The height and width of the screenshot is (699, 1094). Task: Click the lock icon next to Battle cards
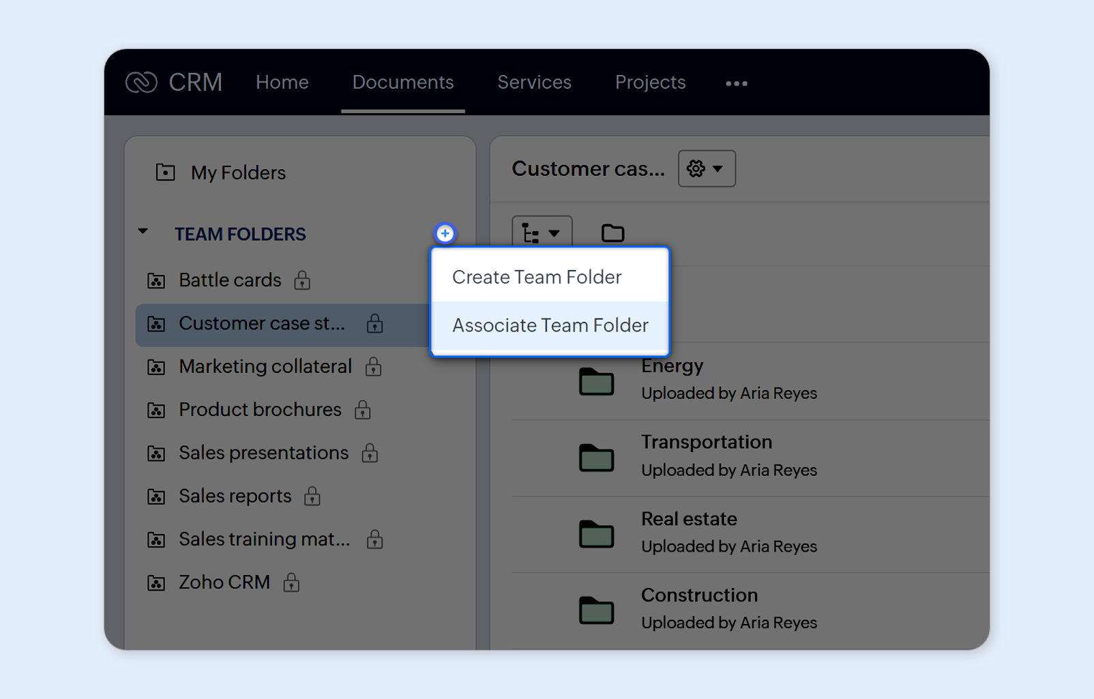302,280
